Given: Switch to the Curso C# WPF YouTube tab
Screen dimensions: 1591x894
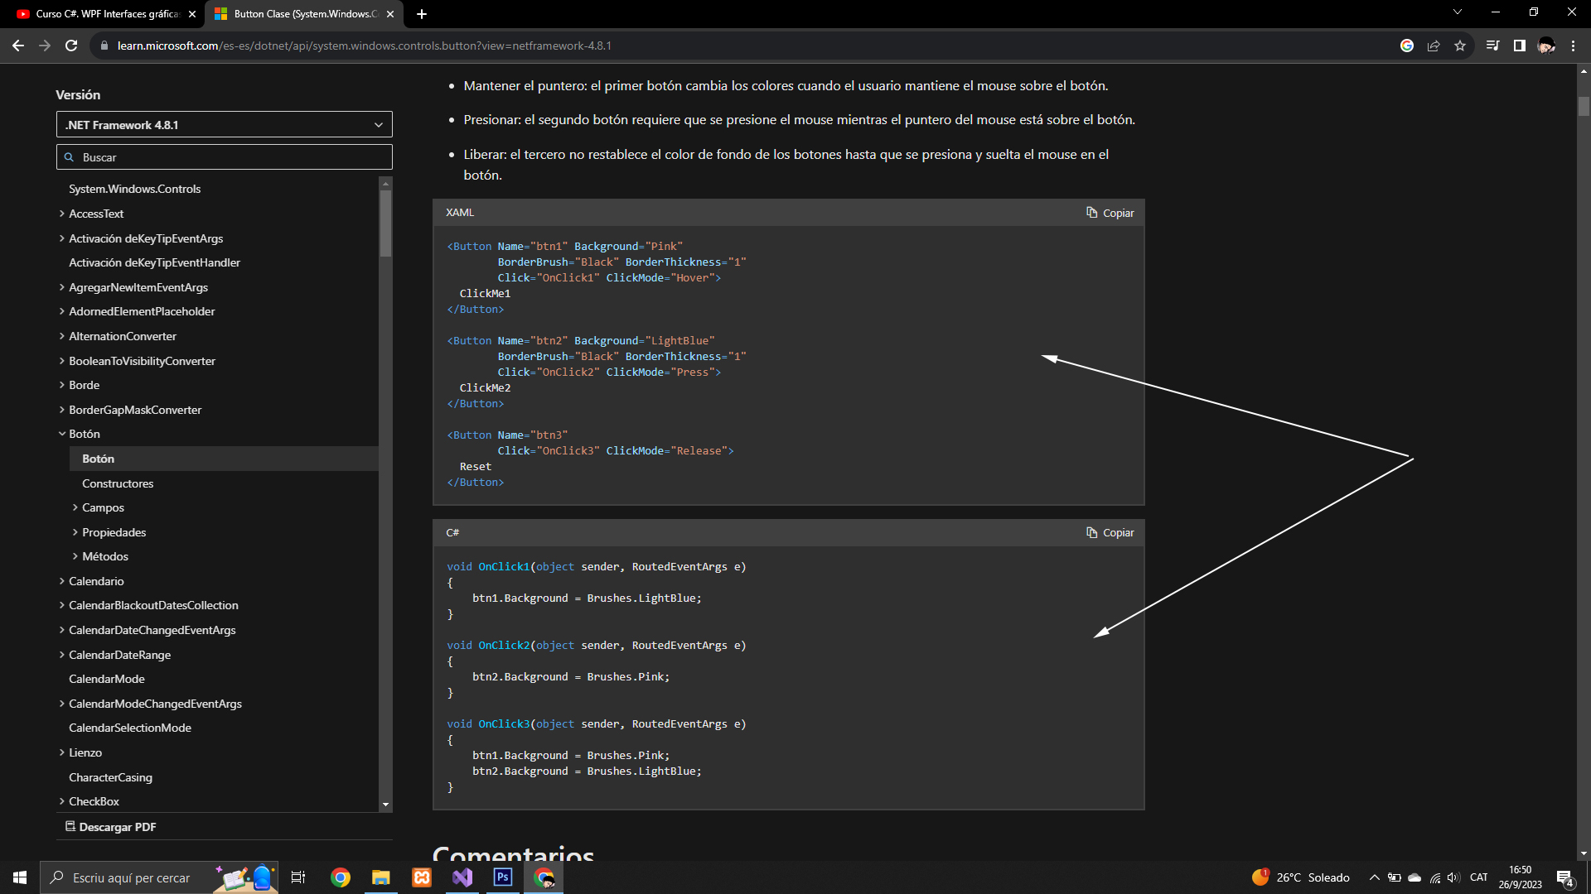Looking at the screenshot, I should click(x=106, y=14).
